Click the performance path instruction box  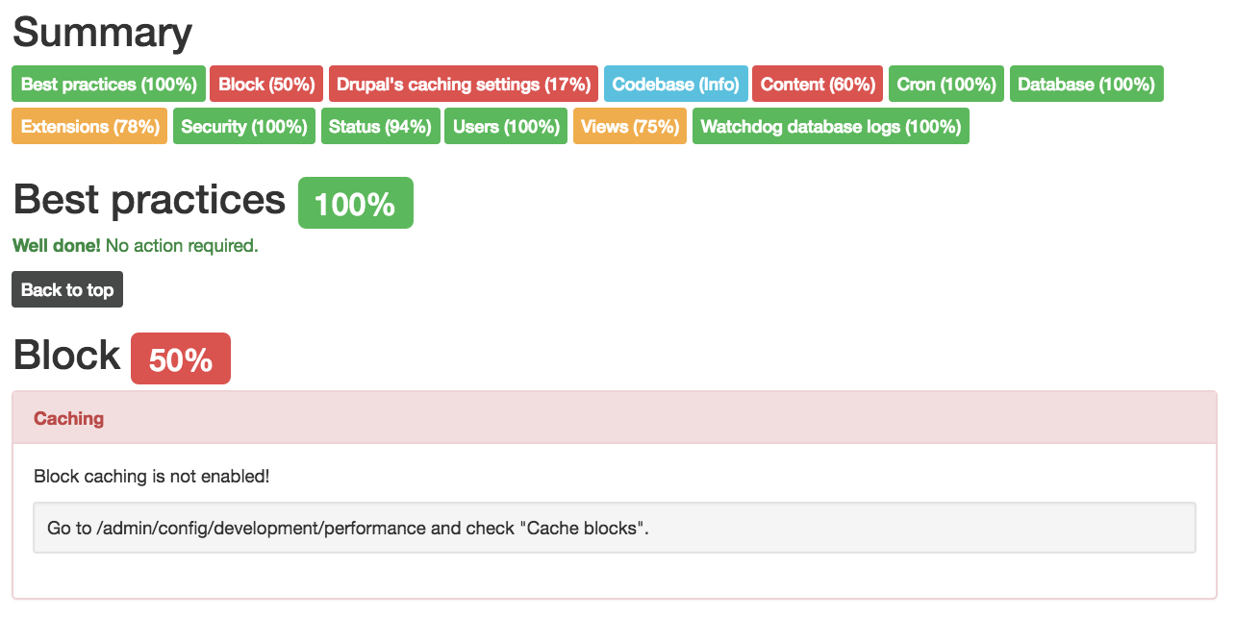click(615, 528)
